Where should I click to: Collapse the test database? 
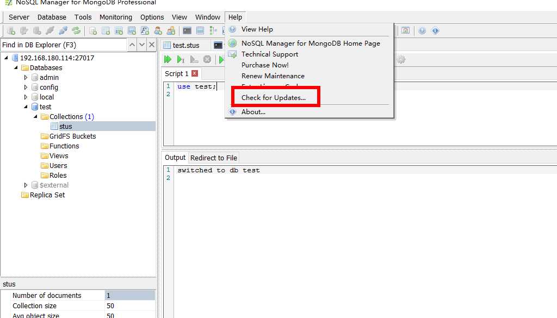[x=26, y=107]
